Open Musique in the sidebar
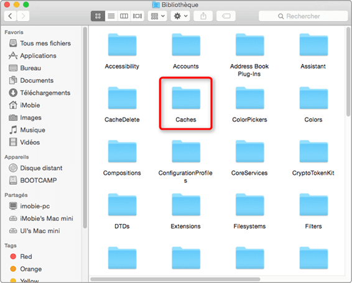Image resolution: width=352 pixels, height=283 pixels. (x=27, y=130)
